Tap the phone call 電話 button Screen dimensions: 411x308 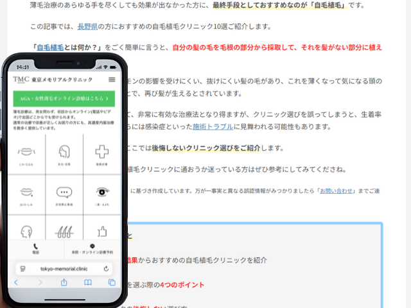35,248
